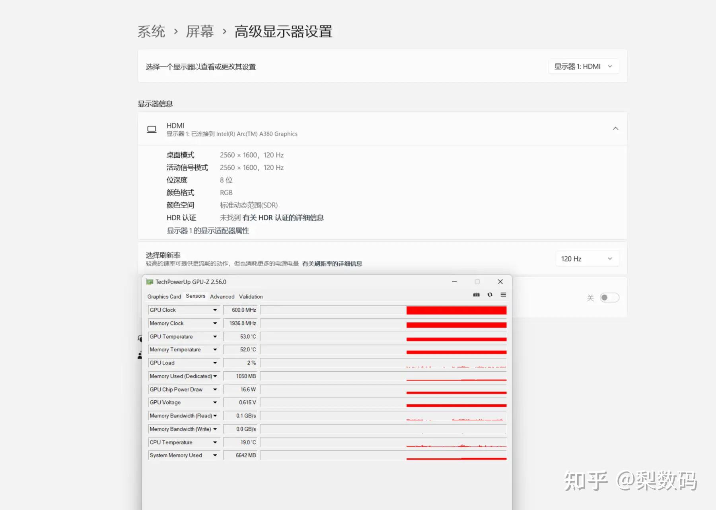
Task: Collapse the HDMI display info panel
Action: tap(615, 128)
